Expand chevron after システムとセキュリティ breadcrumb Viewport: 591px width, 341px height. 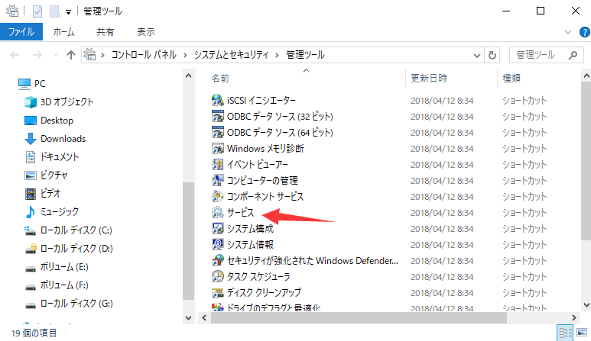277,55
